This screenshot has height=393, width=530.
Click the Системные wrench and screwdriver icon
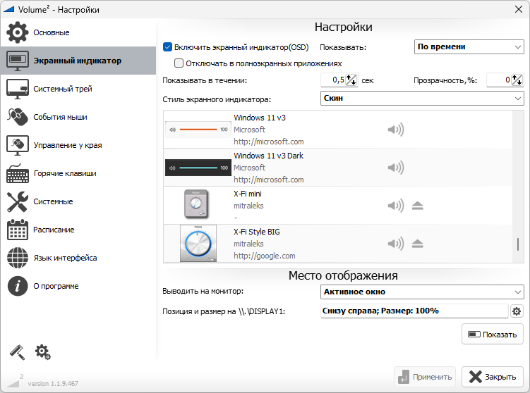click(x=17, y=201)
